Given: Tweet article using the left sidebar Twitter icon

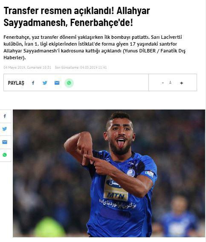Looking at the screenshot, I should click(x=5, y=129).
